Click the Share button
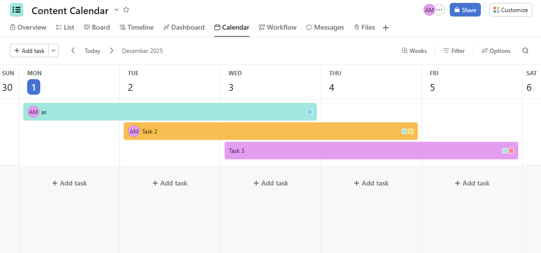Image resolution: width=541 pixels, height=253 pixels. coord(465,10)
